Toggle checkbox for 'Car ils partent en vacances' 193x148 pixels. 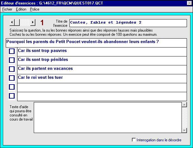coord(12,69)
